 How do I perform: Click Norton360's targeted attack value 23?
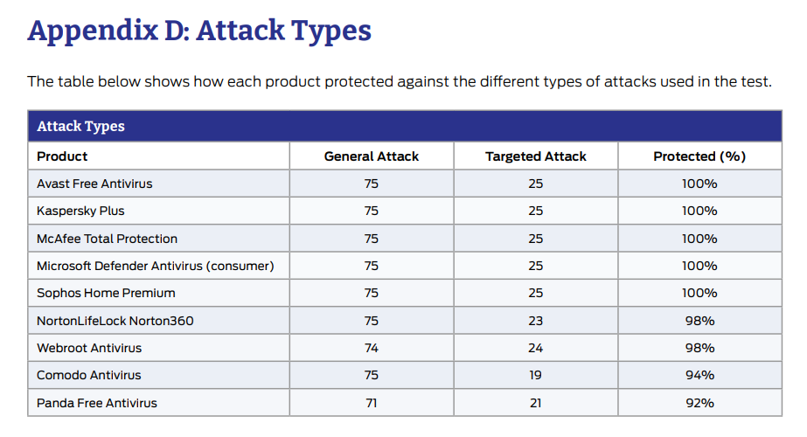pos(535,321)
